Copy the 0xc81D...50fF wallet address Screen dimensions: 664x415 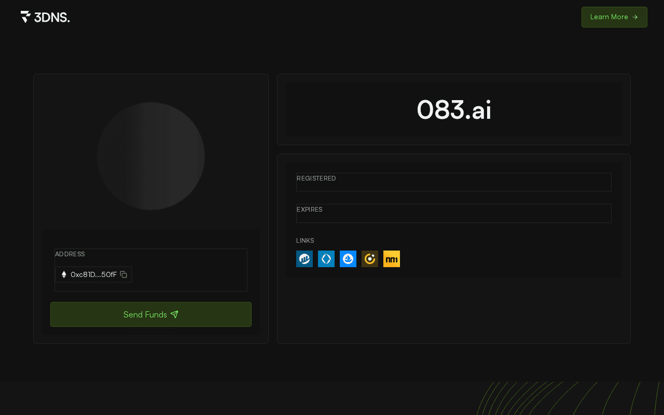pyautogui.click(x=123, y=274)
